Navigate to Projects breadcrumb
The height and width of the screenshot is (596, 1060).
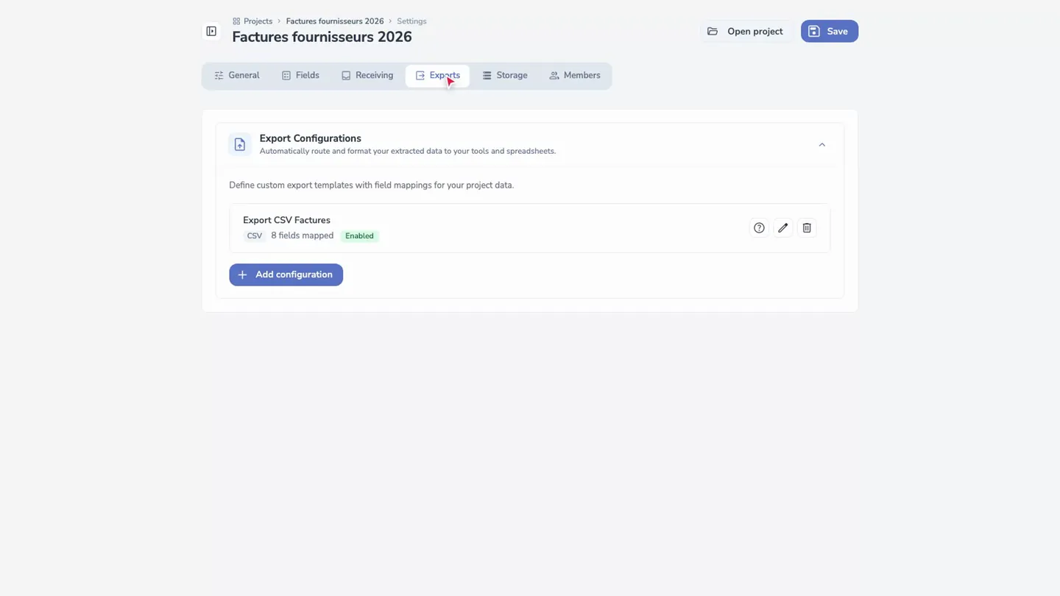[252, 21]
